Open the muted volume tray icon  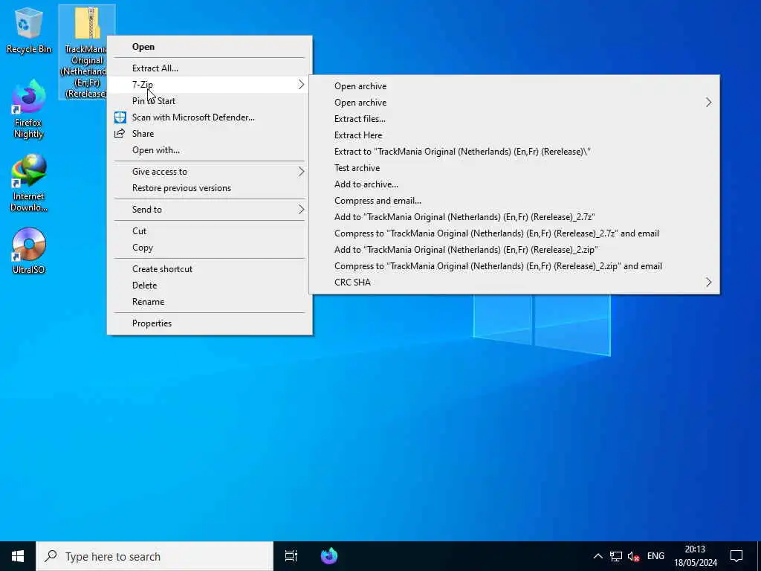[x=633, y=556]
